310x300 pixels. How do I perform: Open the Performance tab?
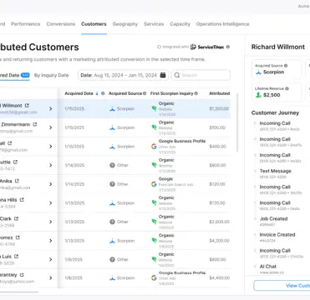pos(26,24)
